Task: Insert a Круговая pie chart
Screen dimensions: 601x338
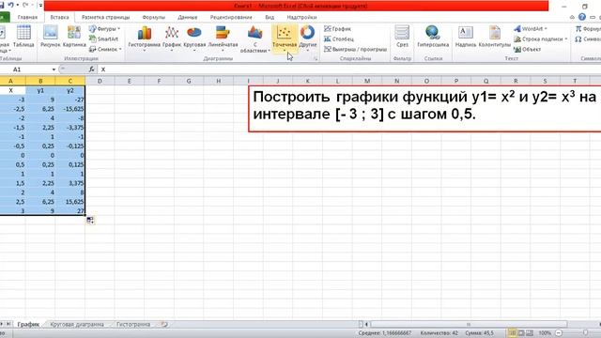Action: pyautogui.click(x=194, y=38)
